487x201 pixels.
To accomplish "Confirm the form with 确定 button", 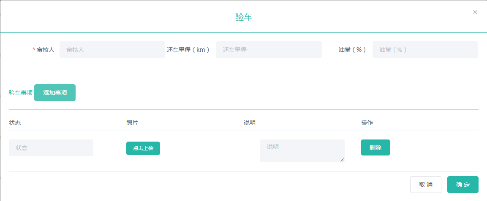I will 463,185.
